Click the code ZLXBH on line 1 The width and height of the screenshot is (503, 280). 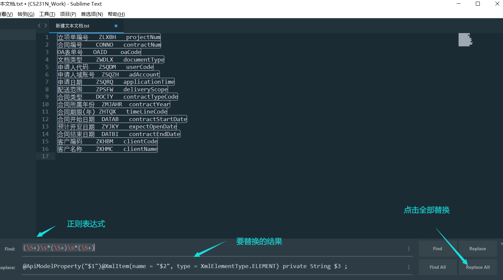click(107, 37)
